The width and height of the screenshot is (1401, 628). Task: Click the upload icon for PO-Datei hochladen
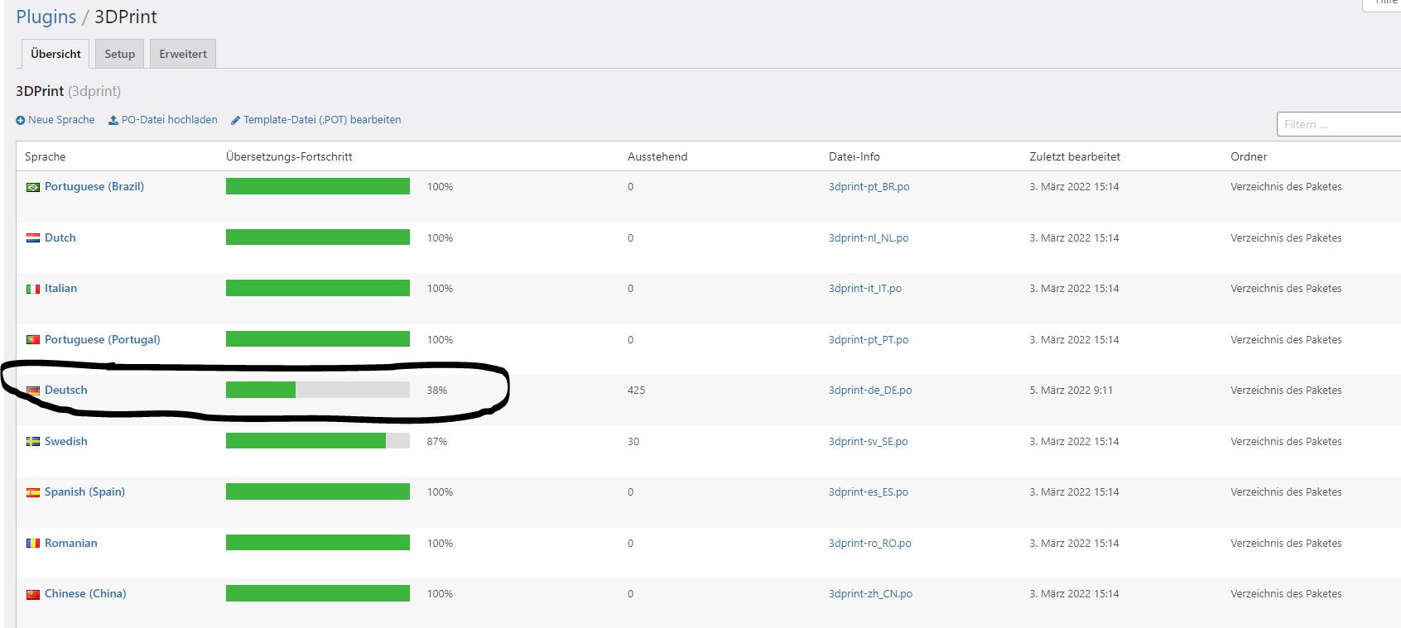113,121
